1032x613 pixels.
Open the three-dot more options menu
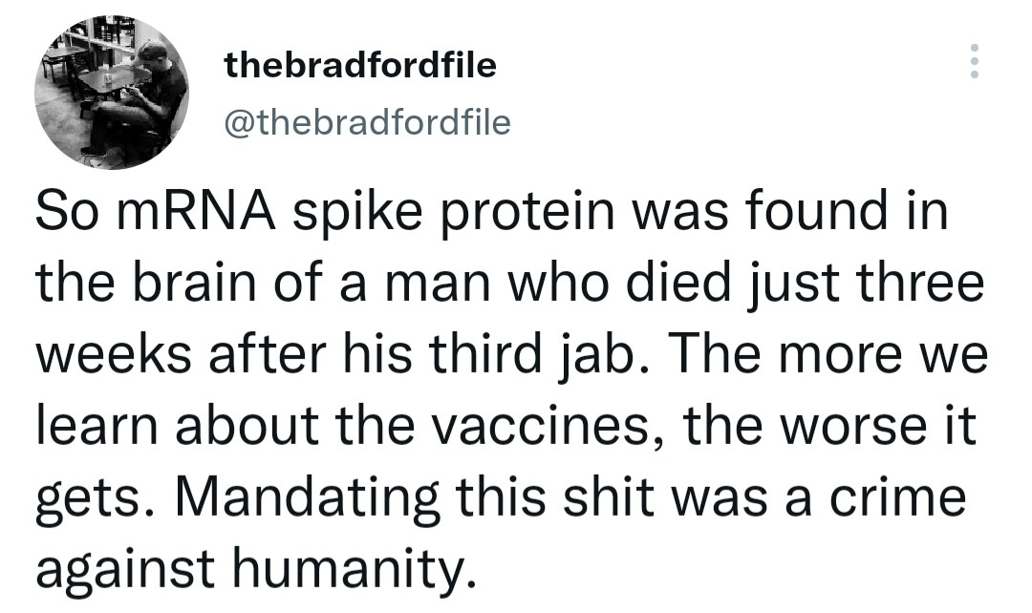coord(975,61)
